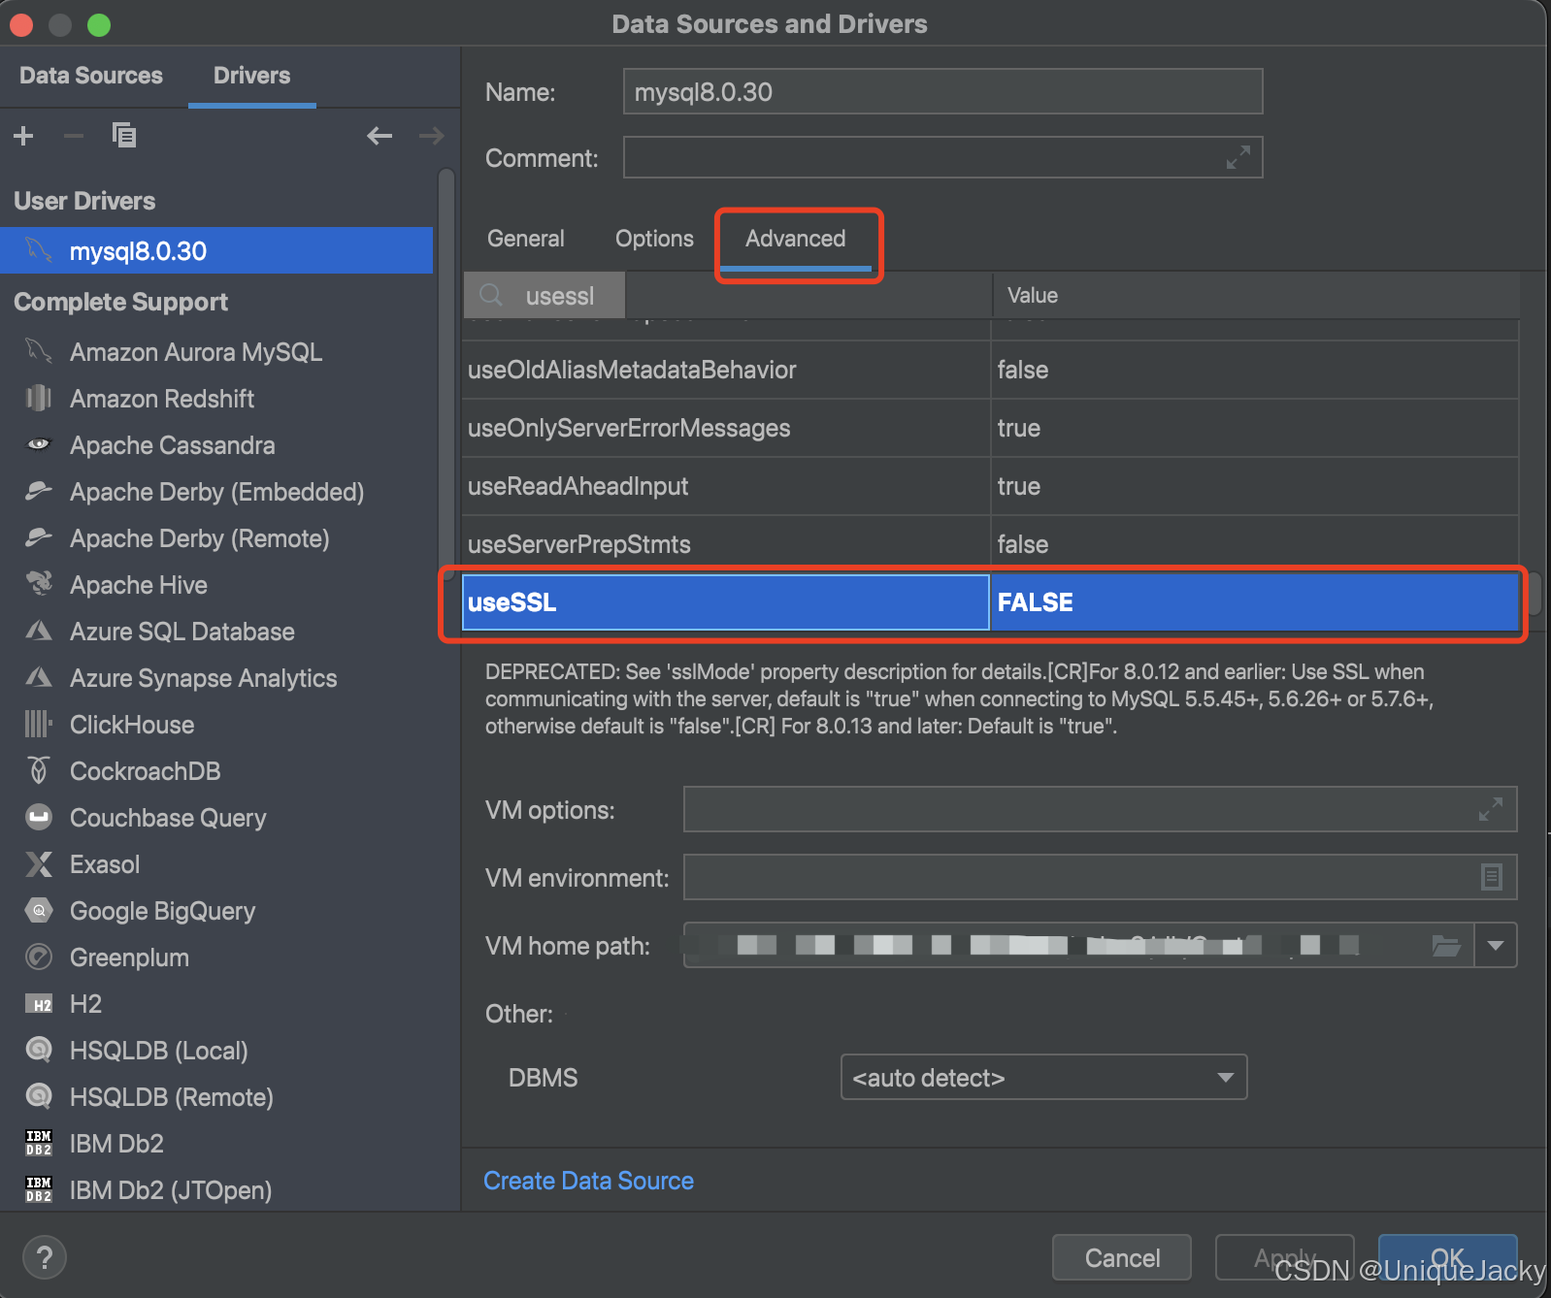
Task: Click the Google BigQuery icon
Action: pos(39,911)
